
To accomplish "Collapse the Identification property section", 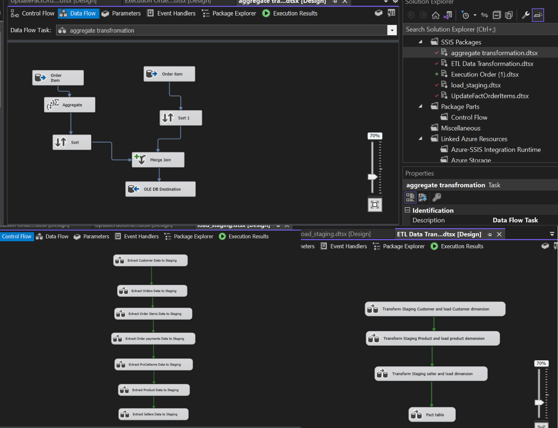I will [407, 210].
